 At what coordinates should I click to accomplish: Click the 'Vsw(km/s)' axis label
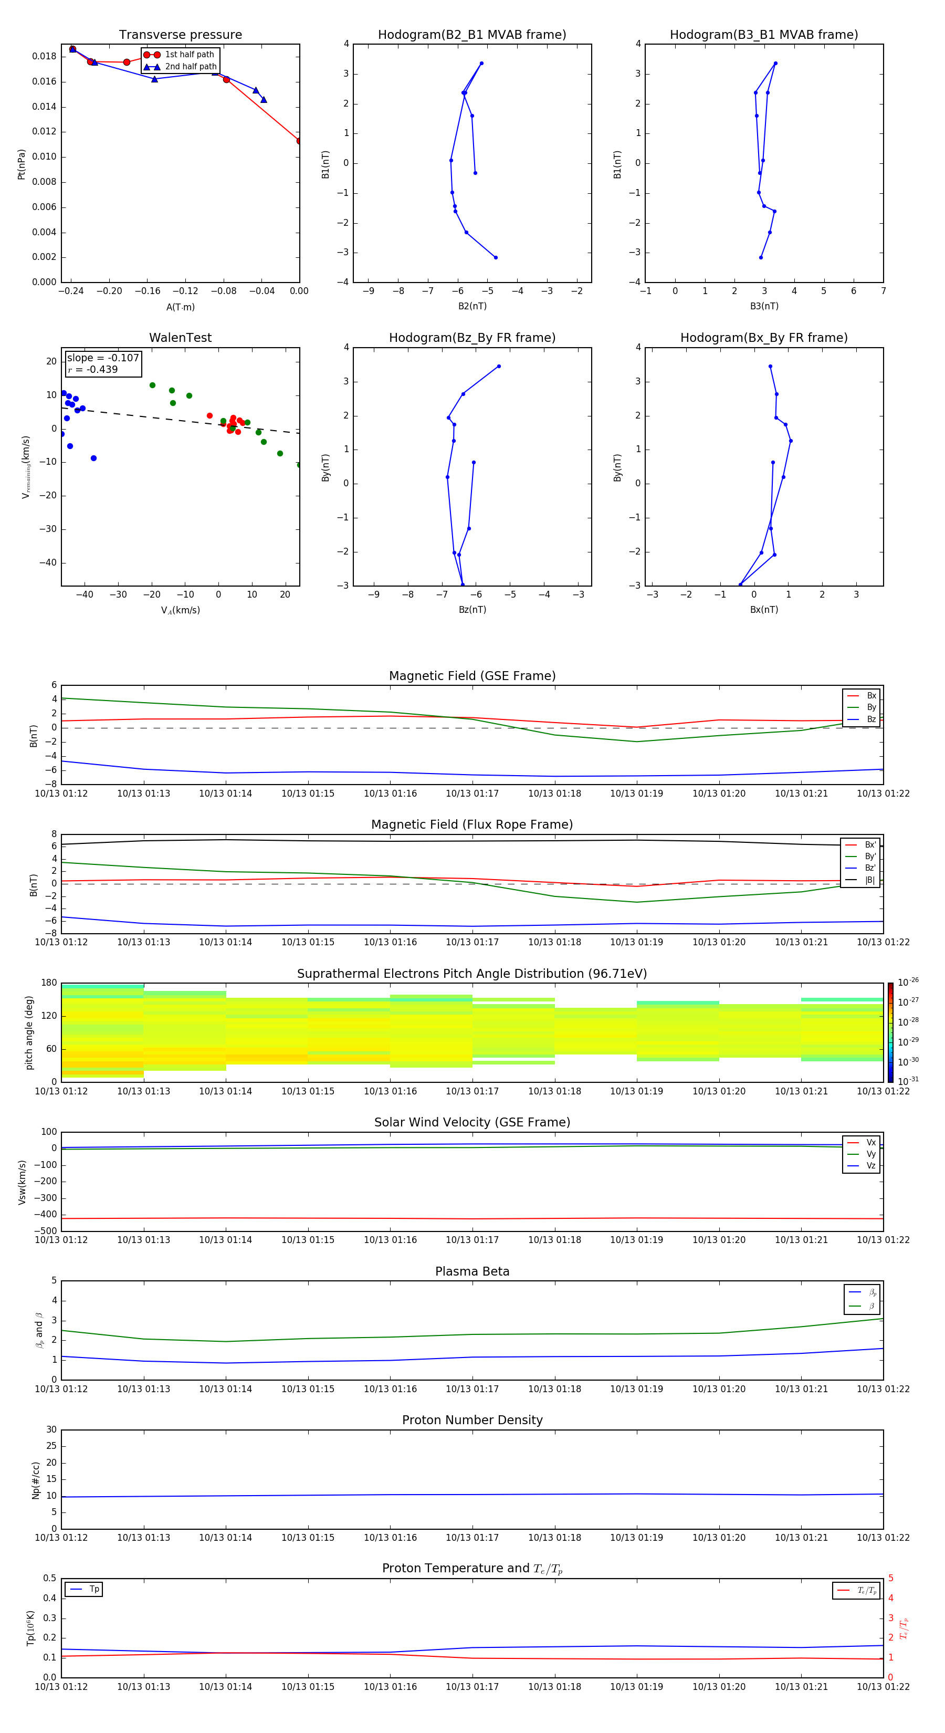pos(22,1182)
